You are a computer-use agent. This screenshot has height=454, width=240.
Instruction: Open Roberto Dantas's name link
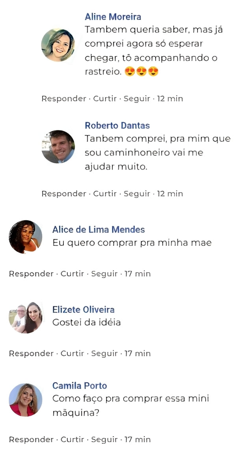tap(117, 126)
